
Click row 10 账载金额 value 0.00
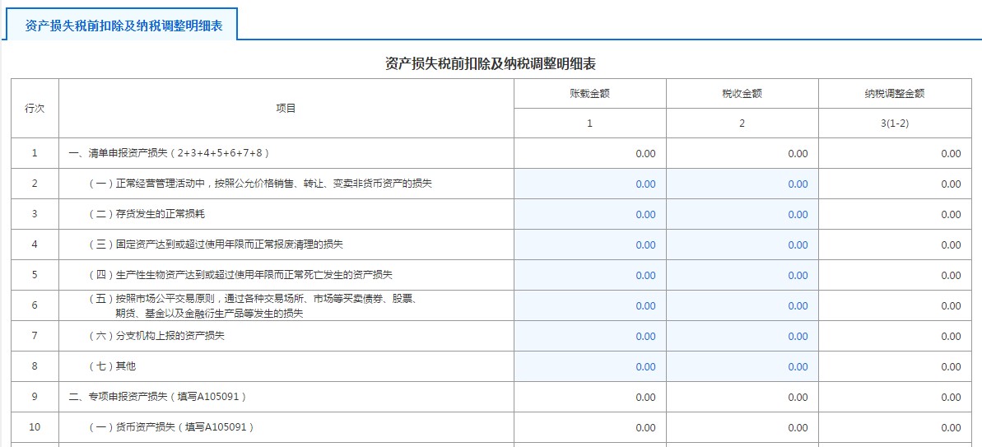click(645, 427)
